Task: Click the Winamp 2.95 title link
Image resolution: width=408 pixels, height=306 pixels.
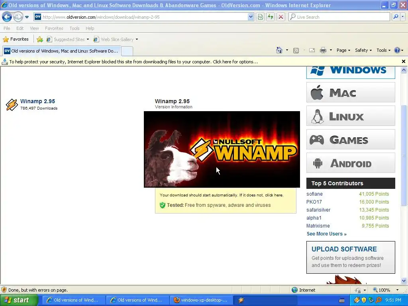Action: point(37,101)
